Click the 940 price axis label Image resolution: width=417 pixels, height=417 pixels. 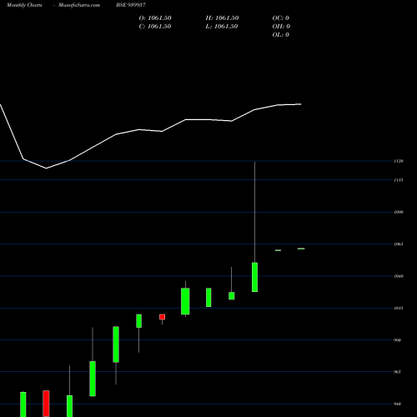[398, 404]
